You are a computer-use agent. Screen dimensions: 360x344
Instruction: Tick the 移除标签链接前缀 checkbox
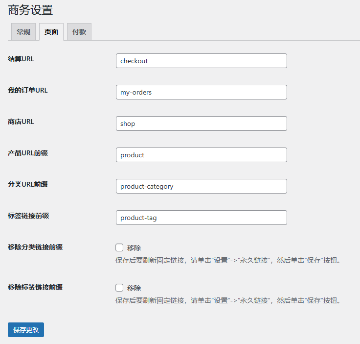click(119, 288)
